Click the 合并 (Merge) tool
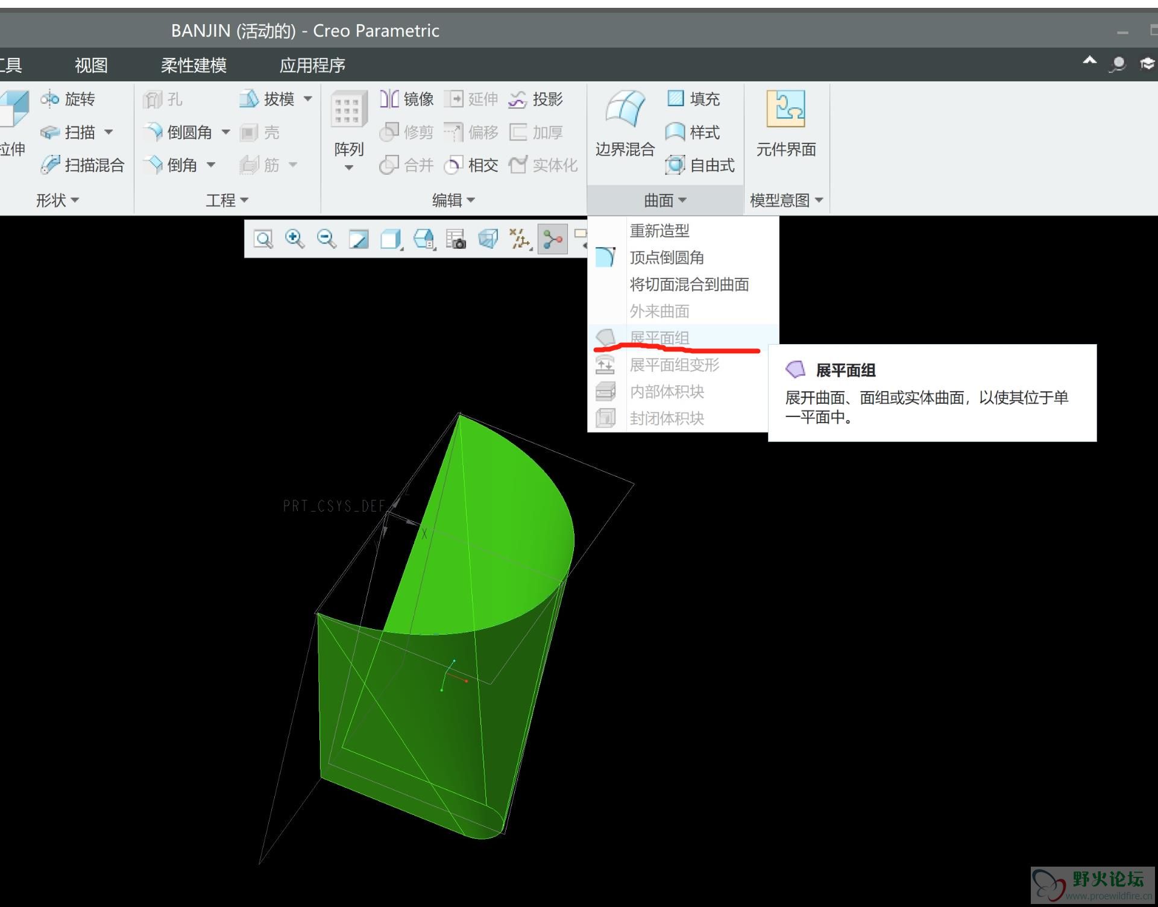 coord(407,165)
